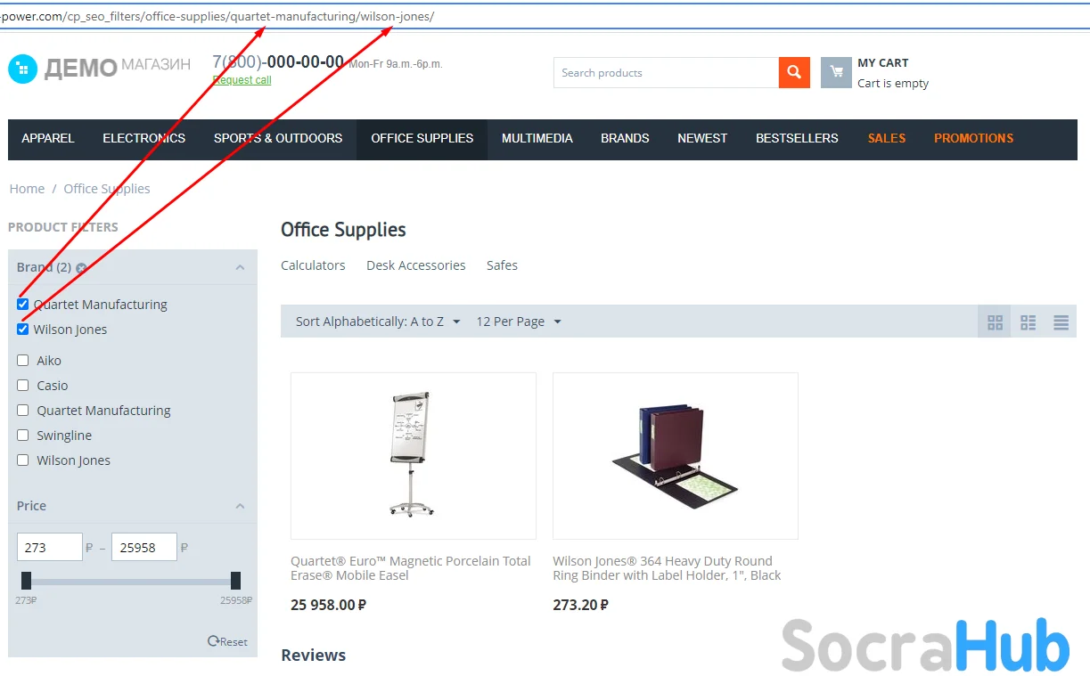Clear Brand filter with the x icon
This screenshot has height=676, width=1090.
coord(81,268)
